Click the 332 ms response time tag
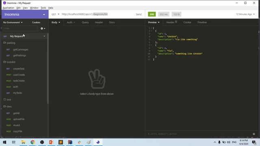The image size is (260, 146). pyautogui.click(x=163, y=15)
